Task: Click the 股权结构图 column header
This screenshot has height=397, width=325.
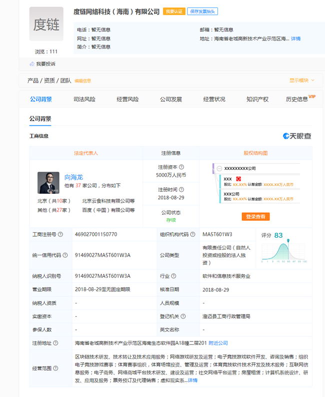Action: [255, 153]
